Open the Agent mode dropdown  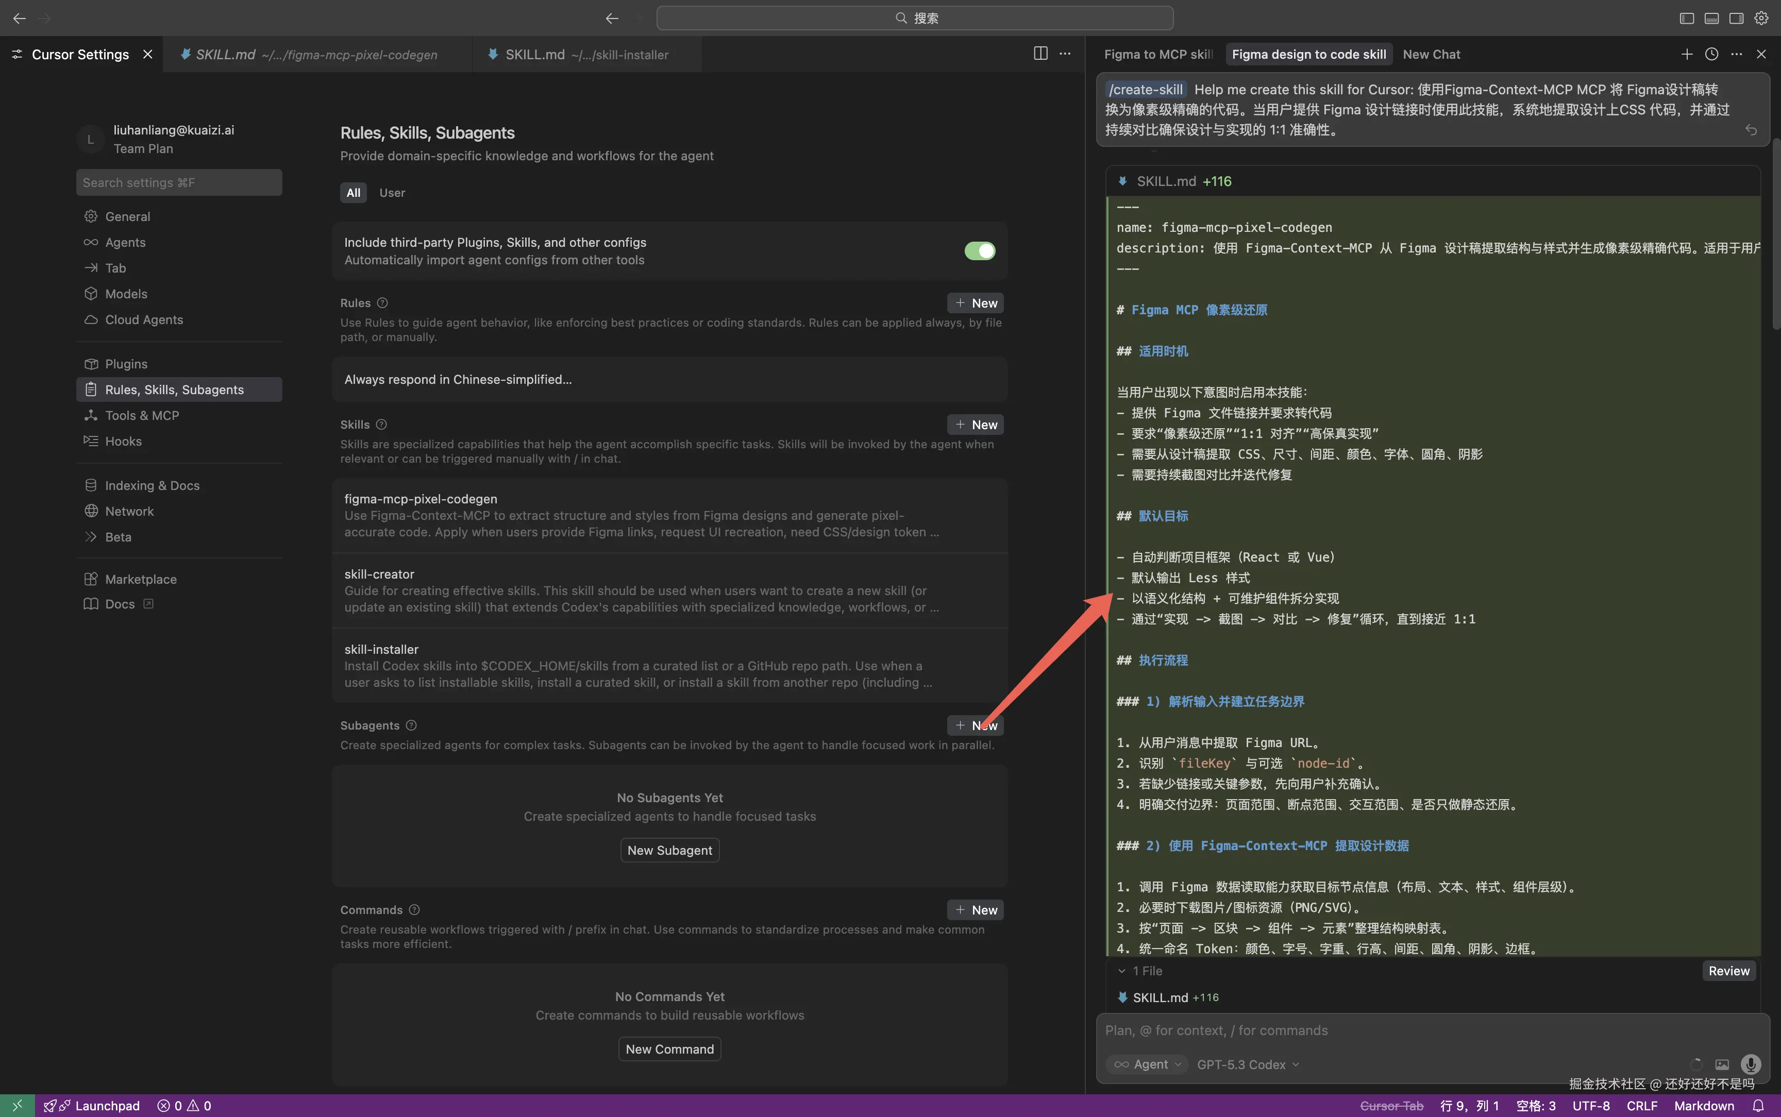click(x=1148, y=1064)
